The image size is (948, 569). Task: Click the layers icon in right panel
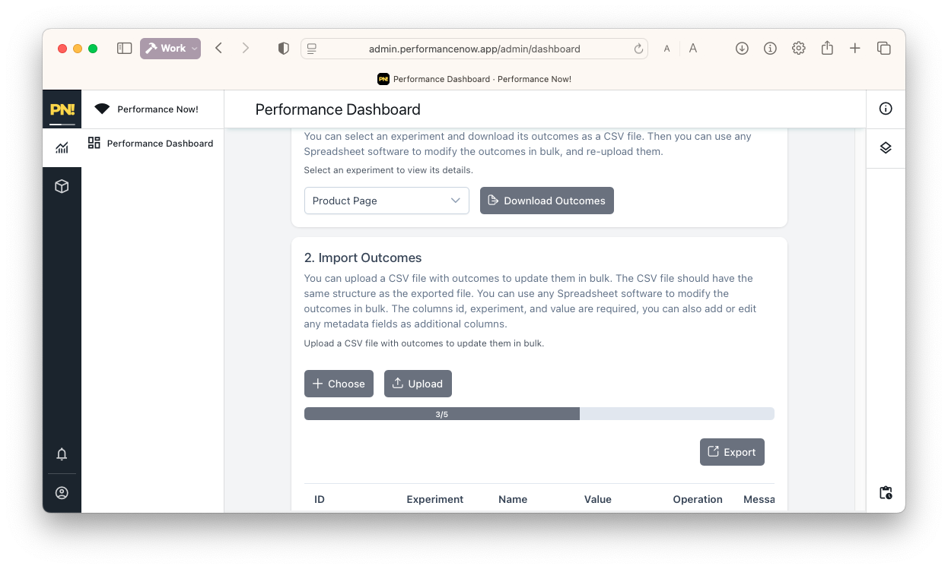(x=886, y=148)
